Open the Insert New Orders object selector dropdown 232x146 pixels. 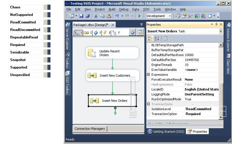pos(221,31)
